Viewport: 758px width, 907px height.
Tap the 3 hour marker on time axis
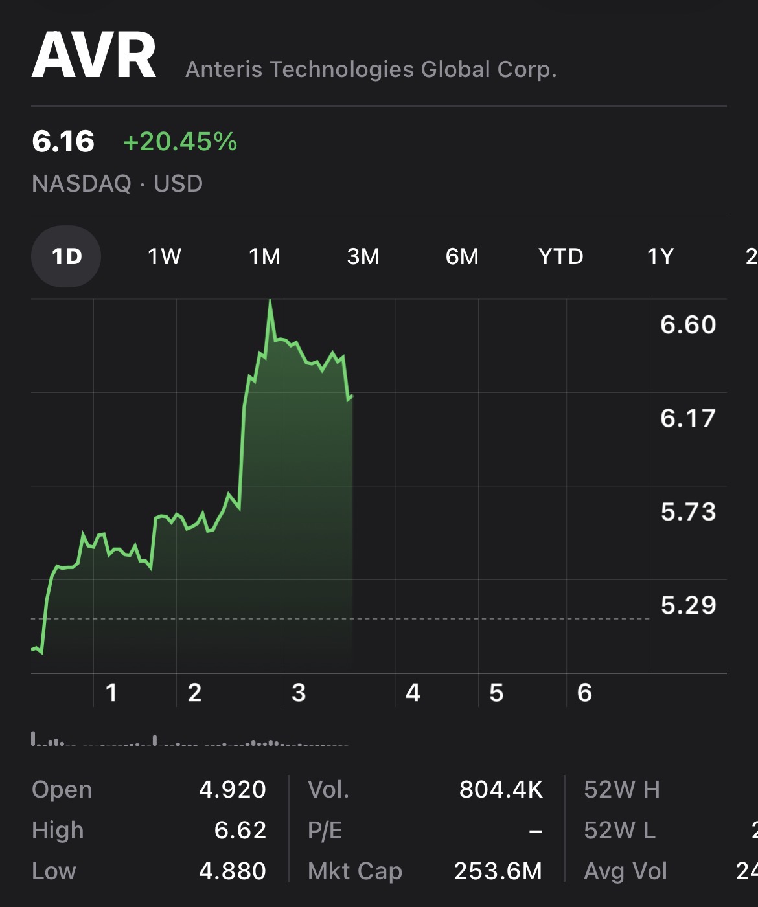tap(299, 693)
